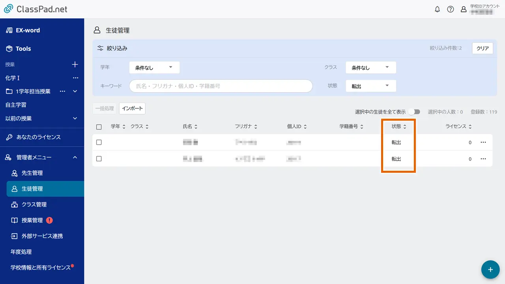Click the クリア button
Image resolution: width=505 pixels, height=284 pixels.
(x=482, y=49)
